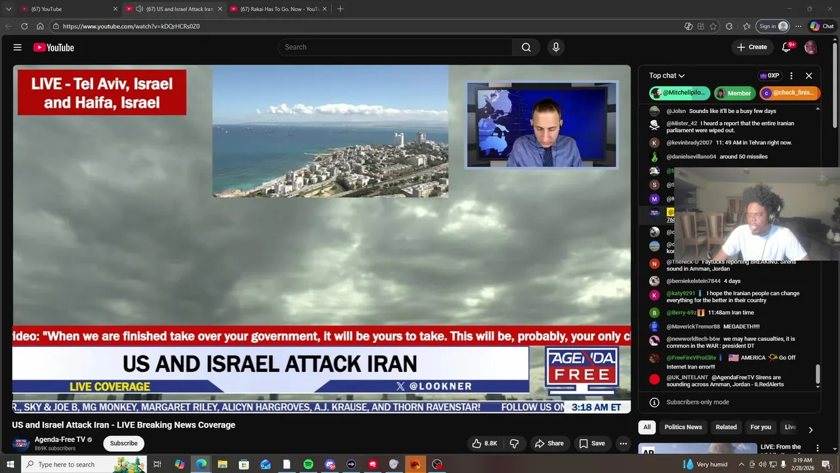Open the Agenda-Free TV channel avatar
The height and width of the screenshot is (473, 840).
pyautogui.click(x=20, y=443)
